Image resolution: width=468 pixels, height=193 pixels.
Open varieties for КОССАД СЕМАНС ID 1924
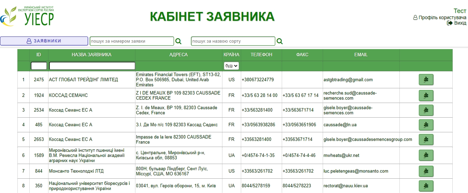pos(426,95)
